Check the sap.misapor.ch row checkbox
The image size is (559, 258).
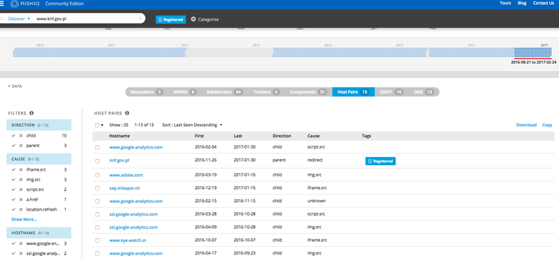[97, 188]
